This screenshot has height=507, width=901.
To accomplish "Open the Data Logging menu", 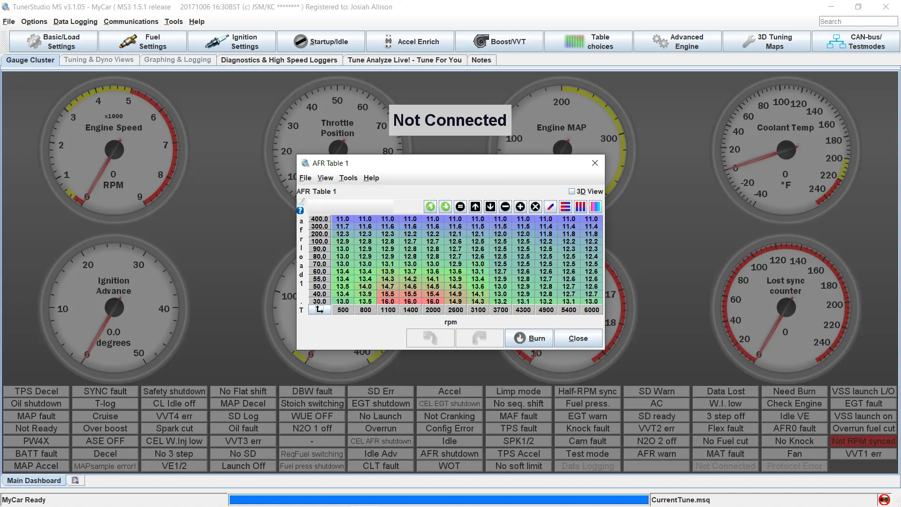I will [75, 22].
